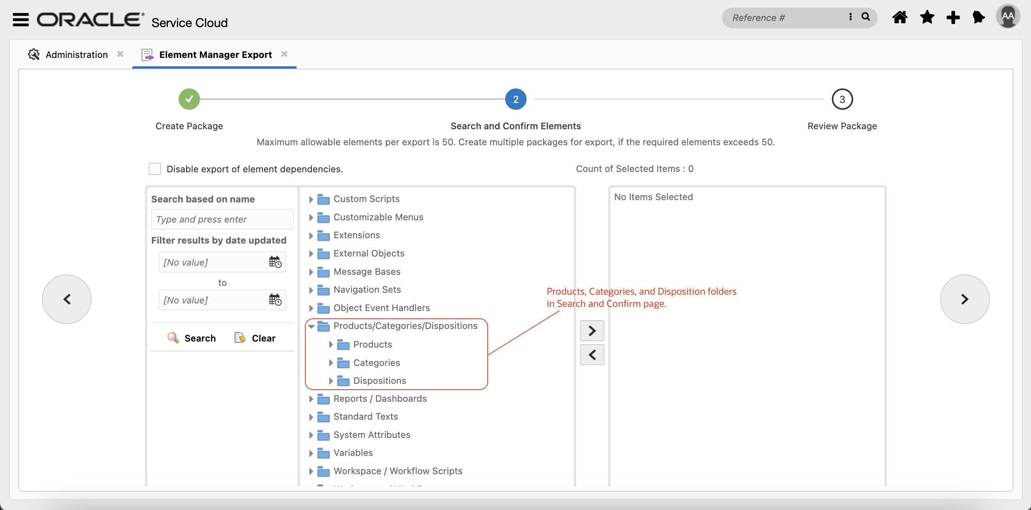
Task: Open the start-date calendar picker
Action: click(x=275, y=262)
